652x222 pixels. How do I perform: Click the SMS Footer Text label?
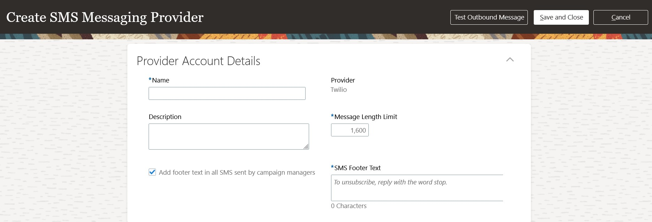(357, 168)
